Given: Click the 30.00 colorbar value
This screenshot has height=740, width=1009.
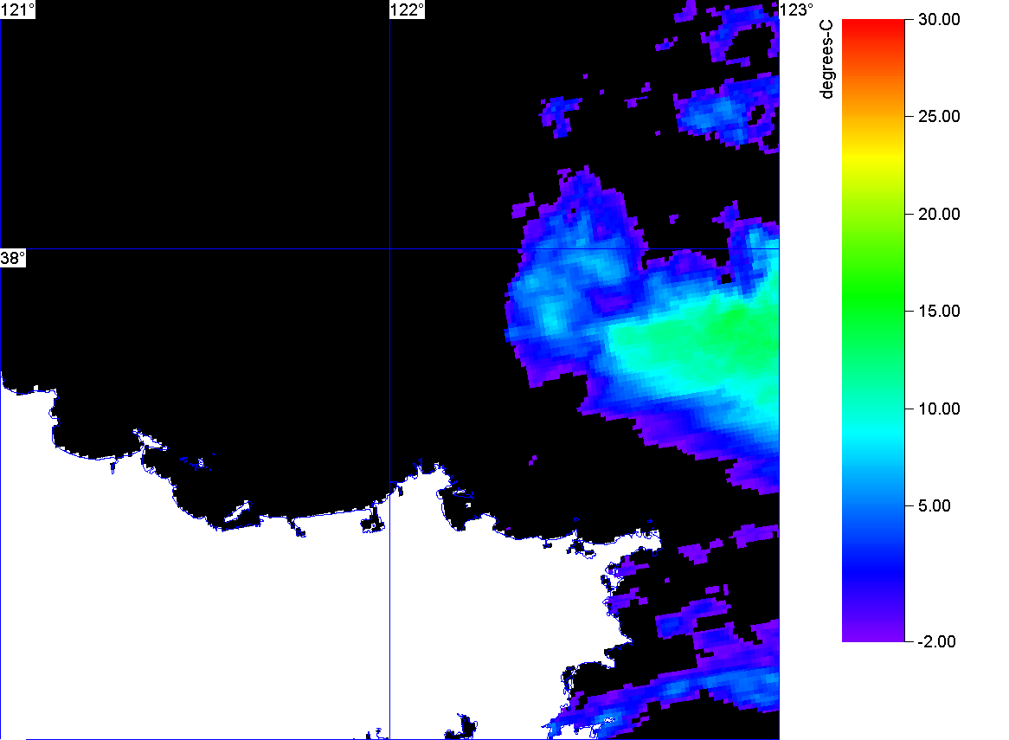Looking at the screenshot, I should 939,19.
